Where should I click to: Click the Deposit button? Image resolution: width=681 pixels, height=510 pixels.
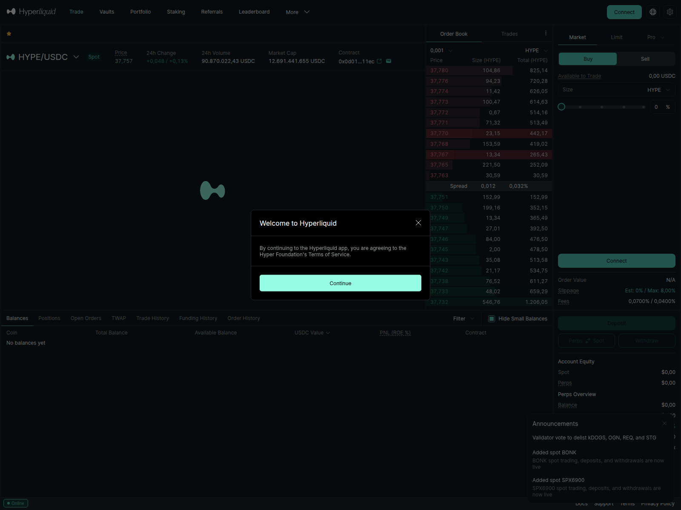(x=617, y=323)
